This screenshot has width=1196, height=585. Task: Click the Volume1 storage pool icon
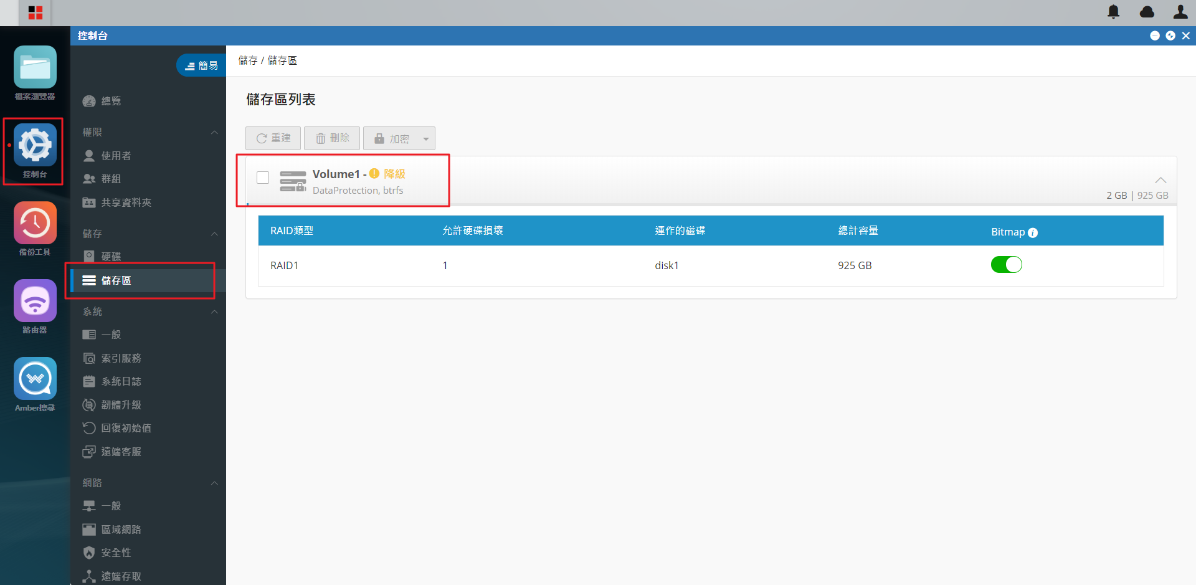[x=293, y=181]
